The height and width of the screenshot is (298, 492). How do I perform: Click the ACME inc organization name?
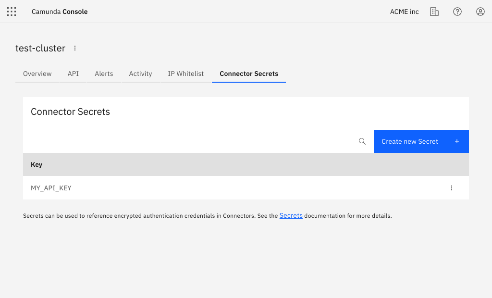pyautogui.click(x=405, y=12)
